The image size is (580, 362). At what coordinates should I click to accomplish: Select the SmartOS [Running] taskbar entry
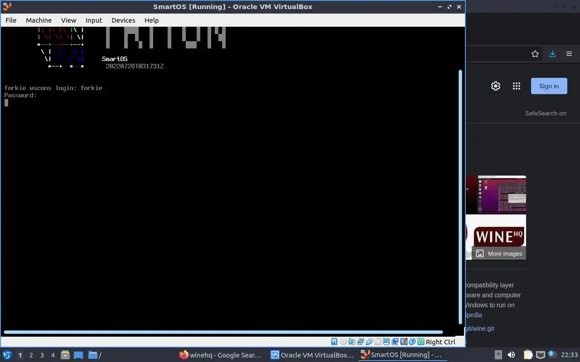tap(401, 355)
